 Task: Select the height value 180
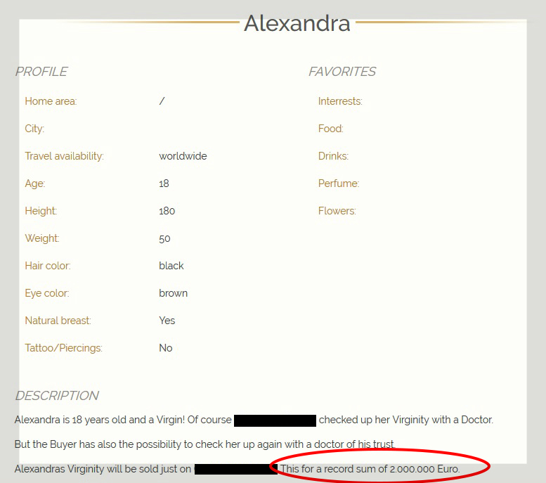[167, 211]
